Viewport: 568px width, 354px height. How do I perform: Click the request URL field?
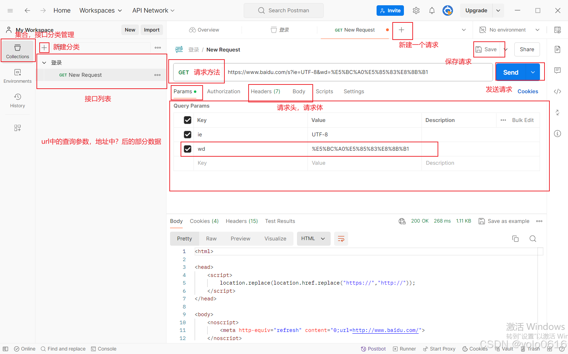pyautogui.click(x=358, y=72)
